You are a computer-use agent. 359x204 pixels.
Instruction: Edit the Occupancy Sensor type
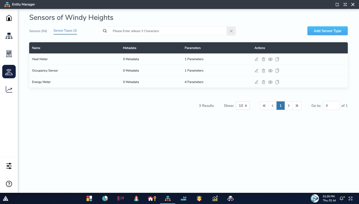pos(256,71)
